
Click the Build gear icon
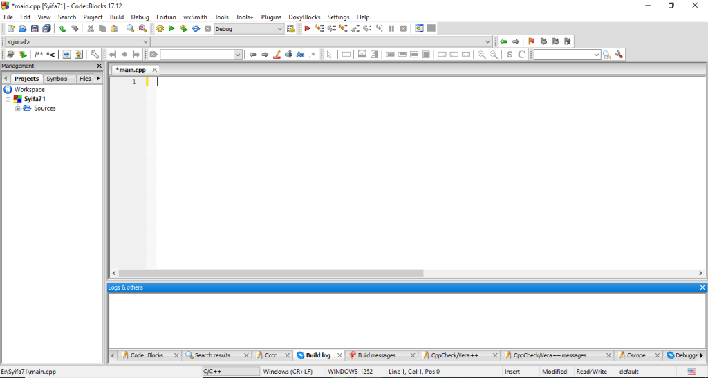[160, 29]
